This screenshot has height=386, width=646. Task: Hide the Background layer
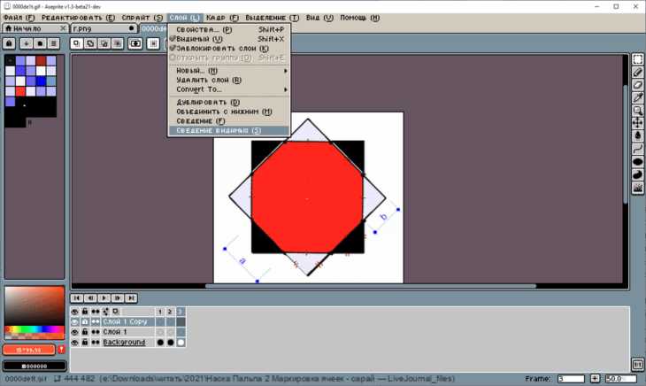pyautogui.click(x=74, y=343)
